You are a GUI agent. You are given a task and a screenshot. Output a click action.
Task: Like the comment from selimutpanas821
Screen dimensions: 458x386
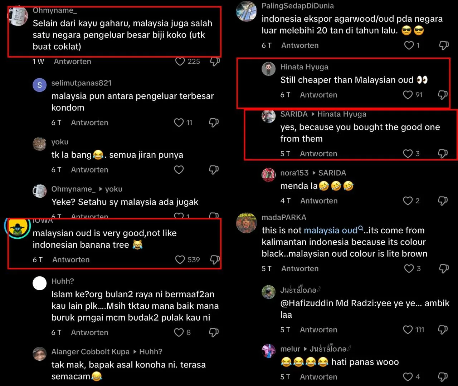click(179, 123)
